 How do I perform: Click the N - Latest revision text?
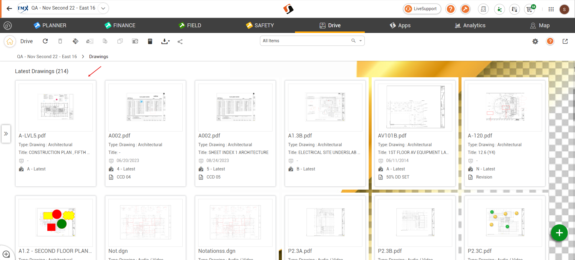click(x=485, y=169)
